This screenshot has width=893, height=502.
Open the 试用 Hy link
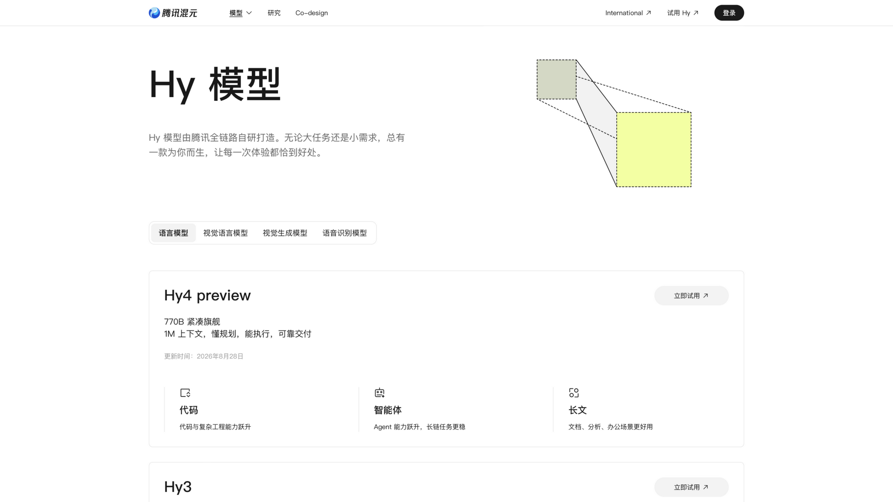point(683,13)
